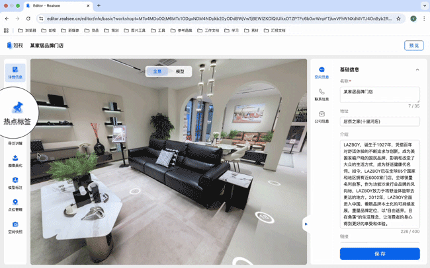Open the 公司信息 company info section
Viewport: 430px width, 268px height.
pyautogui.click(x=322, y=117)
